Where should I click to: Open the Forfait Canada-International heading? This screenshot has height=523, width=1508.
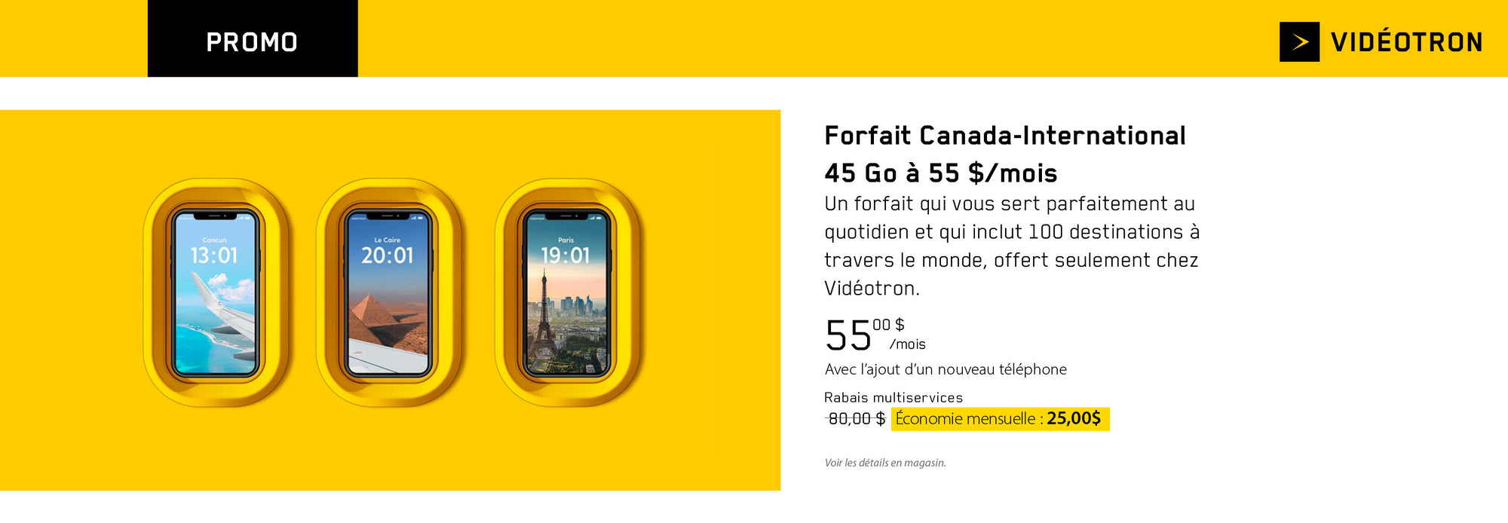(x=1004, y=136)
